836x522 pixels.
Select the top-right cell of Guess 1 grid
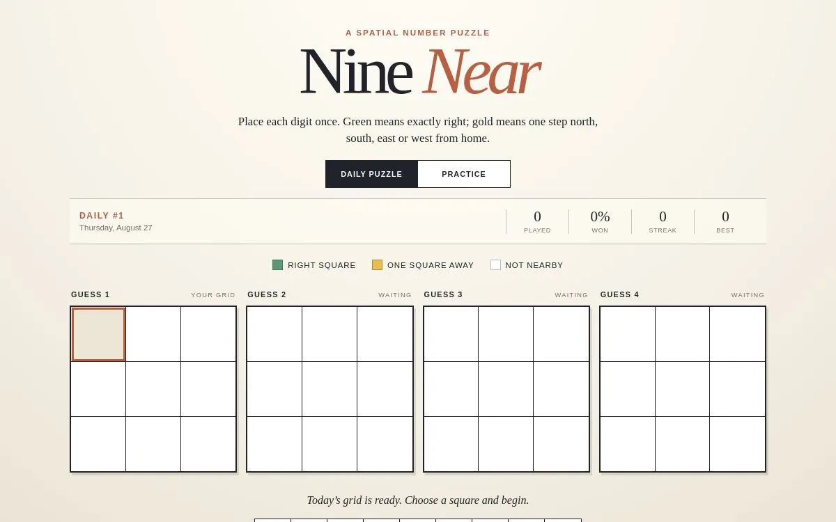pos(208,334)
